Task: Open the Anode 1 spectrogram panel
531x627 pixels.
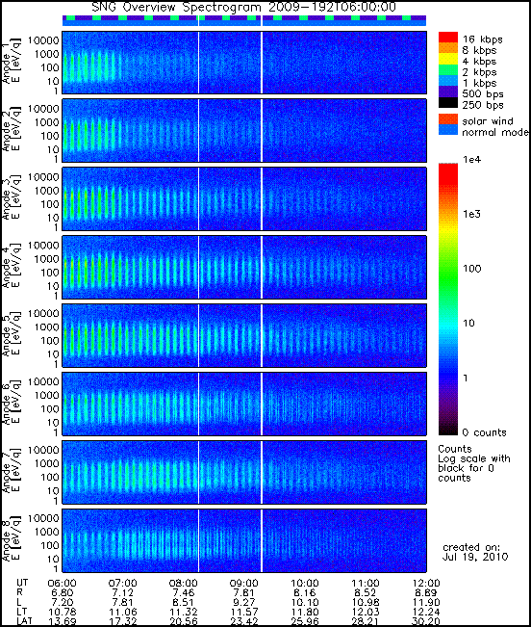Action: pyautogui.click(x=244, y=63)
